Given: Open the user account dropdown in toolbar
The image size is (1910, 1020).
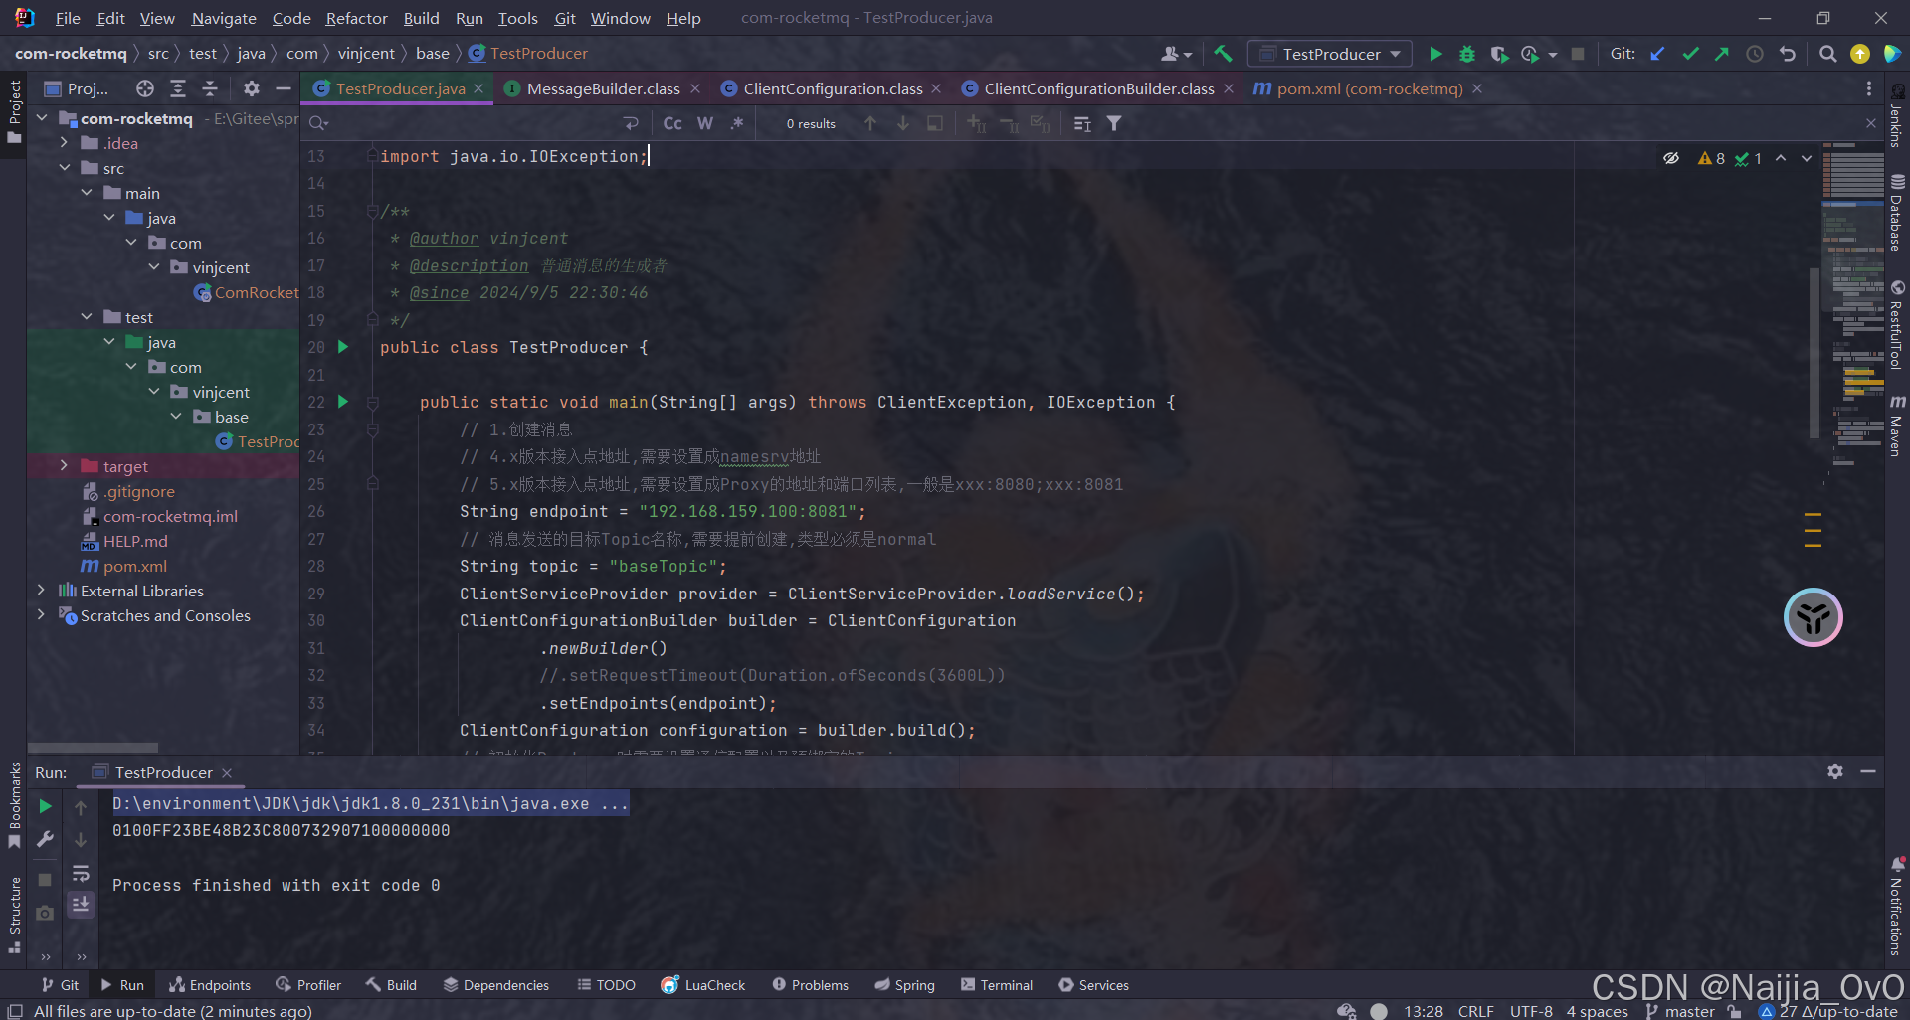Looking at the screenshot, I should click(x=1176, y=54).
